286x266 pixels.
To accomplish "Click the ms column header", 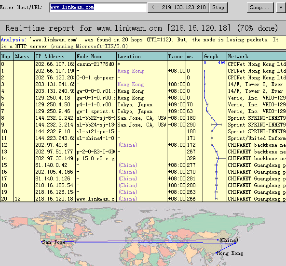I will coord(194,56).
